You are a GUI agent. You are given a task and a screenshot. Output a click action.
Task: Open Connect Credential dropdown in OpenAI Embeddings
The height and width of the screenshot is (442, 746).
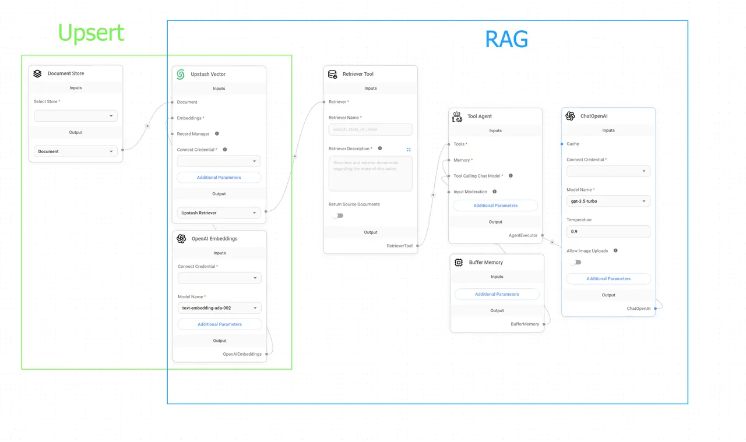(220, 278)
